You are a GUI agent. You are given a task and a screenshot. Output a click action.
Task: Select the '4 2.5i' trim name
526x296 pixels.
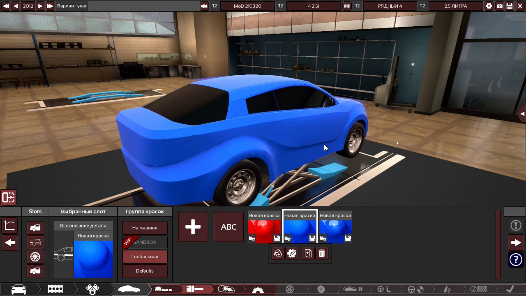pyautogui.click(x=314, y=6)
